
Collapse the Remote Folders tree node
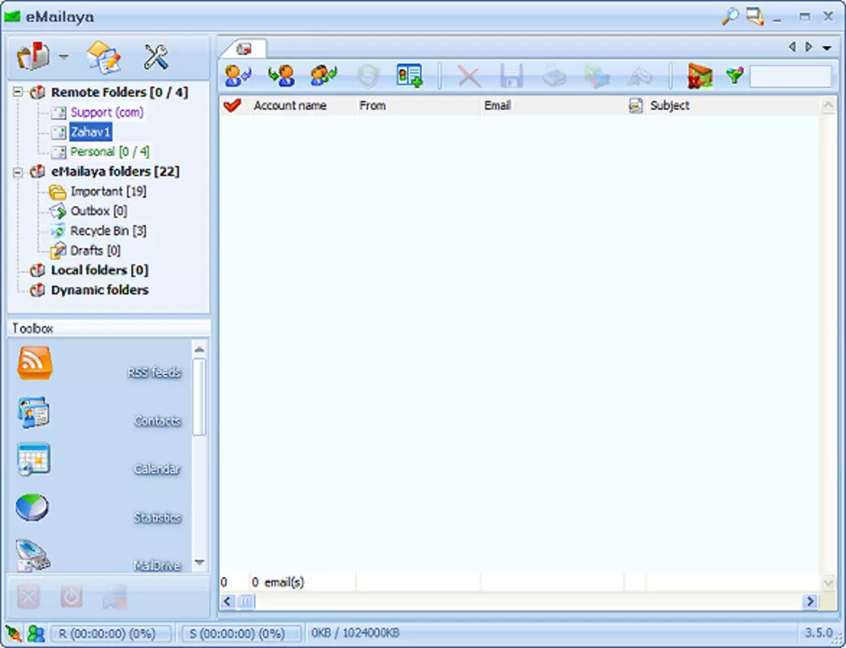point(18,92)
